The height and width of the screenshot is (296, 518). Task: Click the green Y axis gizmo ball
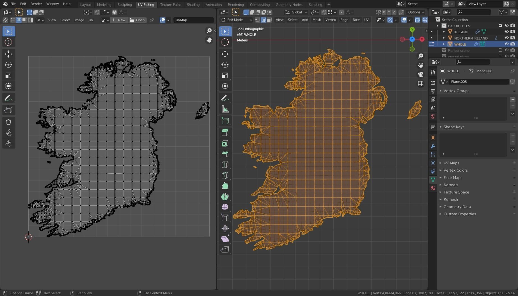pyautogui.click(x=412, y=29)
